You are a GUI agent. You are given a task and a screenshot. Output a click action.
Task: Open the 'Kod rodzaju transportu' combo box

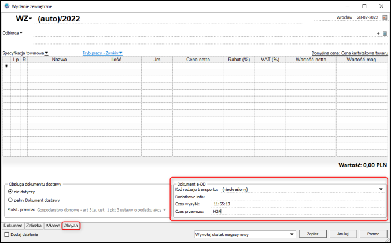(x=303, y=189)
